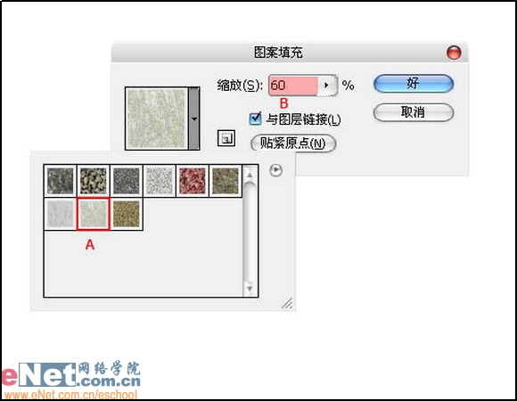Open the 缩放 slider popup arrow
Image resolution: width=517 pixels, height=401 pixels.
[x=327, y=86]
